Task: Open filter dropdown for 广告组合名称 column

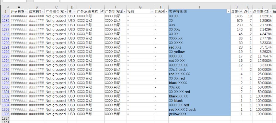Action: click(65, 11)
